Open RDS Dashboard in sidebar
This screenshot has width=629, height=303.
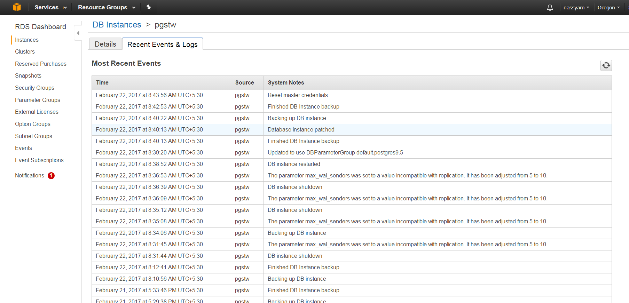pos(40,27)
